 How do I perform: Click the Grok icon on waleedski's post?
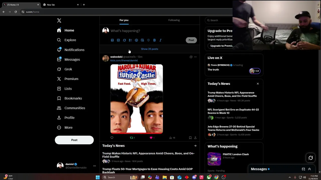tap(191, 57)
